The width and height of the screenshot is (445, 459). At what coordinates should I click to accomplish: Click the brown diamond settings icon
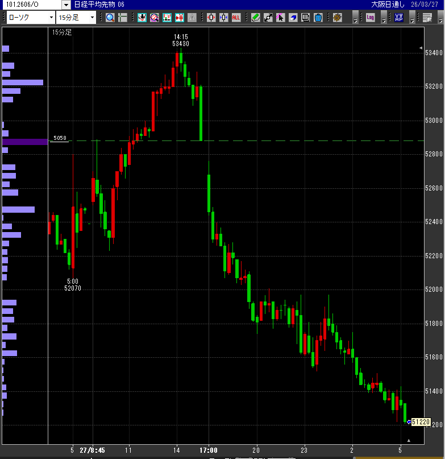[x=338, y=18]
